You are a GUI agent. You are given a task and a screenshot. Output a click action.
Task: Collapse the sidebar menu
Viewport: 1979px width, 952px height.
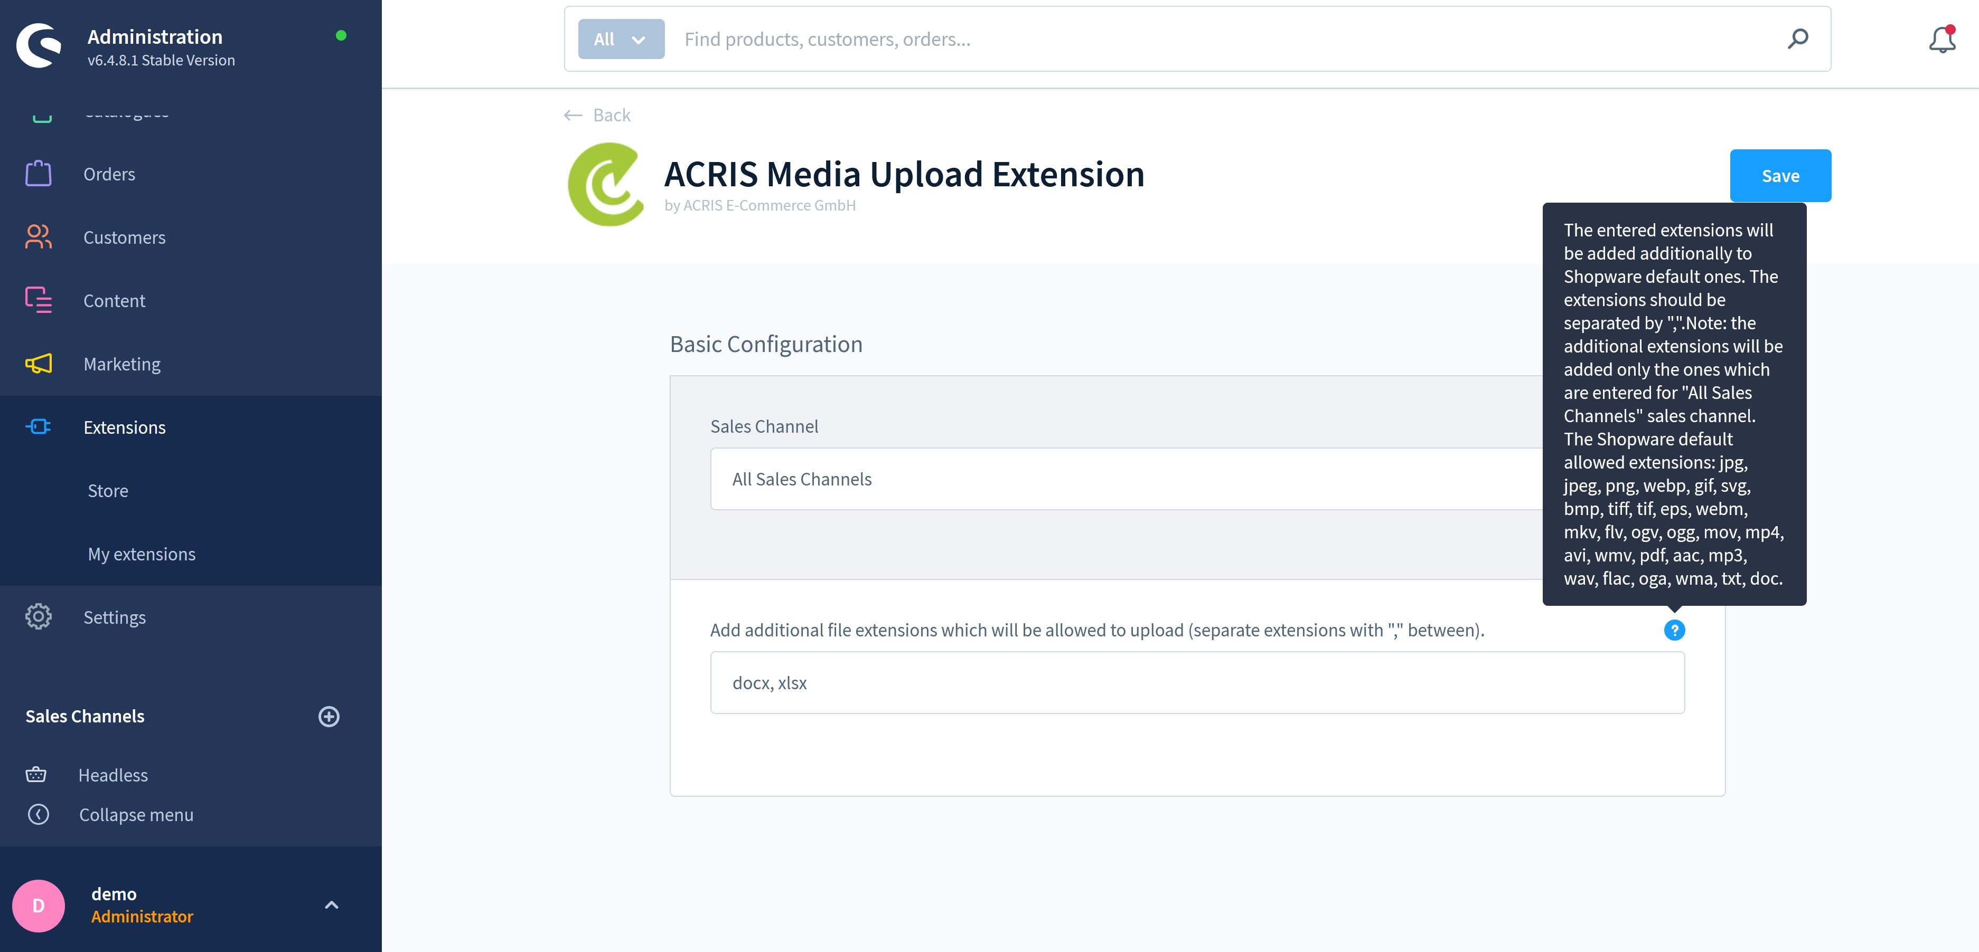tap(136, 813)
